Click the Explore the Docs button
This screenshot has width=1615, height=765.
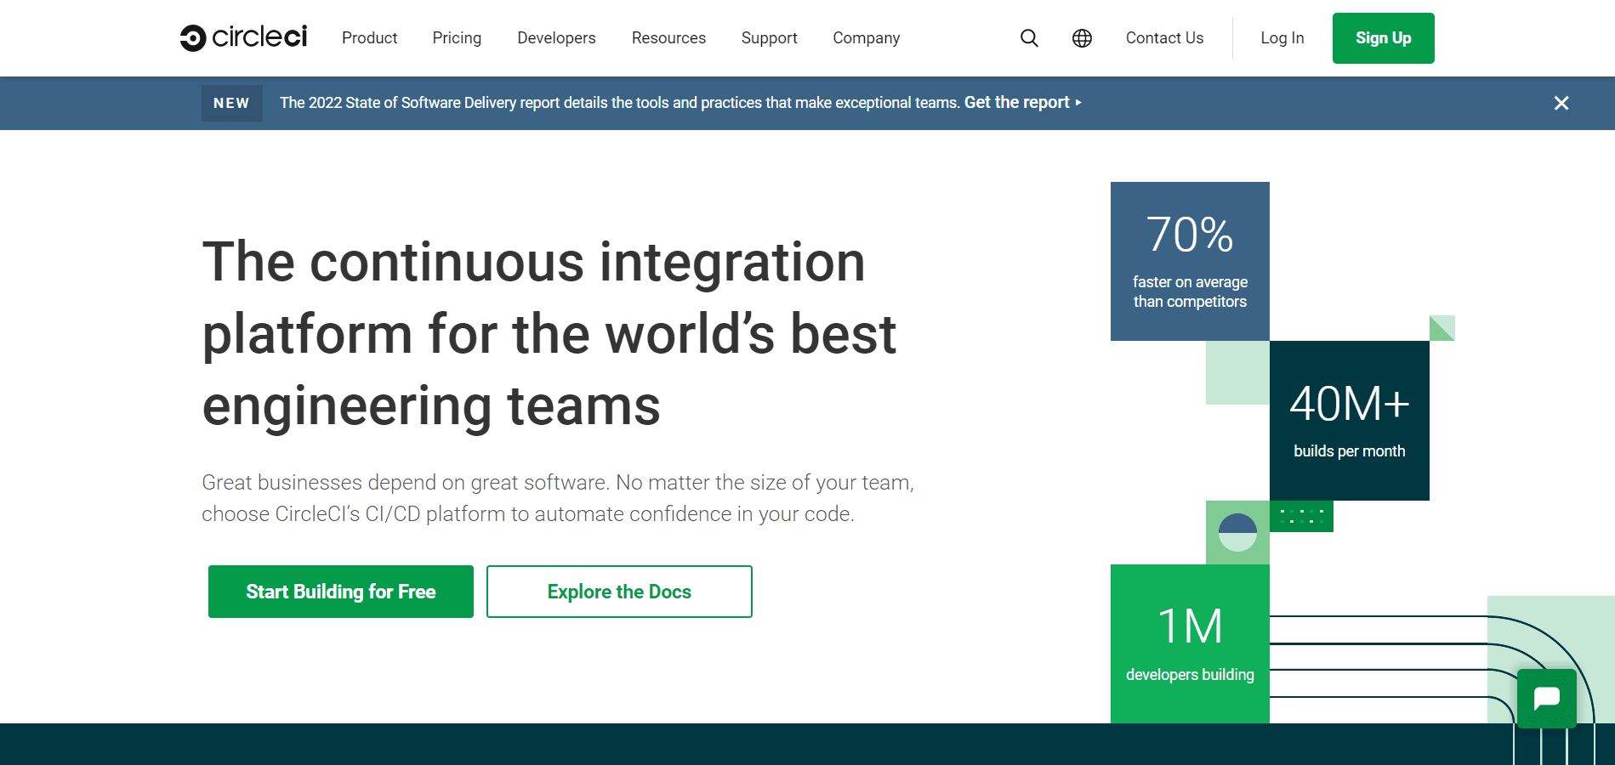[x=618, y=591]
